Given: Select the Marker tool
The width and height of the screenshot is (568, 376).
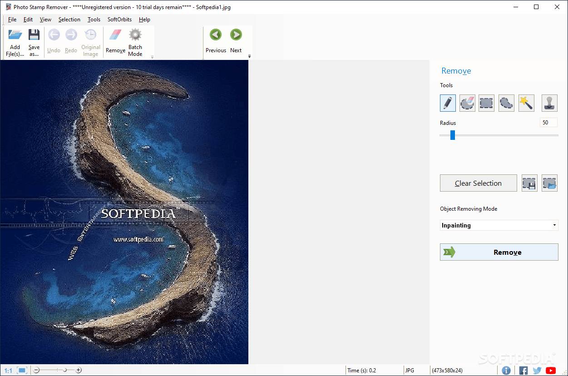Looking at the screenshot, I should [x=448, y=103].
